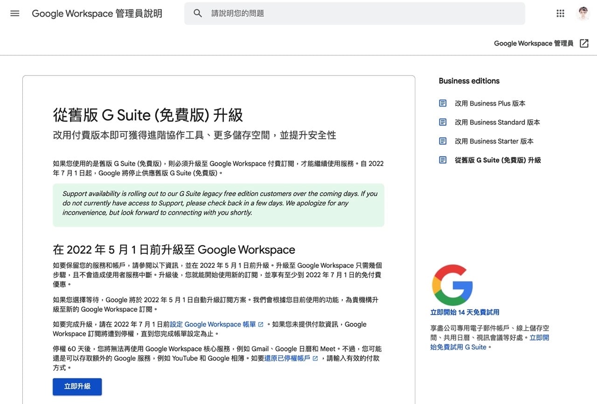Open the 還原已停權帳戶 link
The height and width of the screenshot is (404, 597).
[x=287, y=358]
